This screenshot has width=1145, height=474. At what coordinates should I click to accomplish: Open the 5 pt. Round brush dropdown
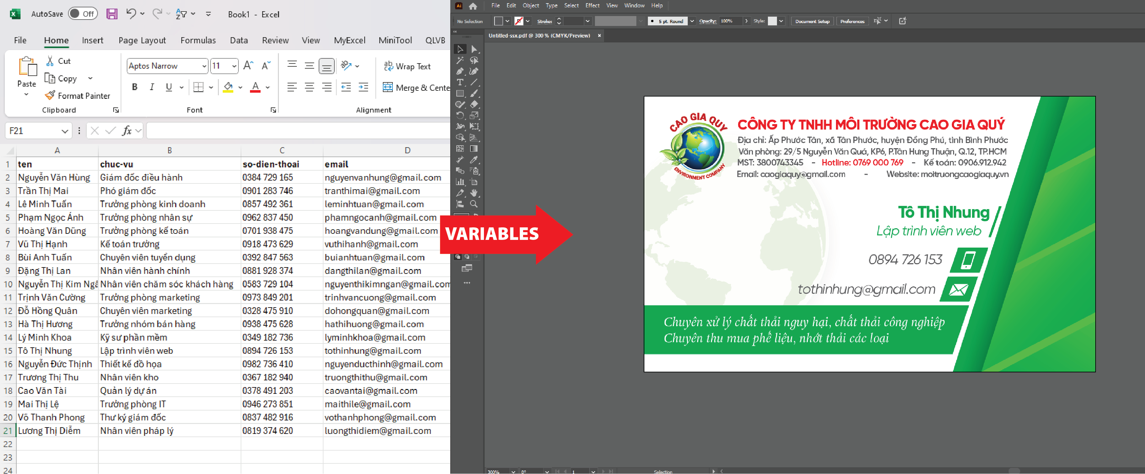(692, 21)
